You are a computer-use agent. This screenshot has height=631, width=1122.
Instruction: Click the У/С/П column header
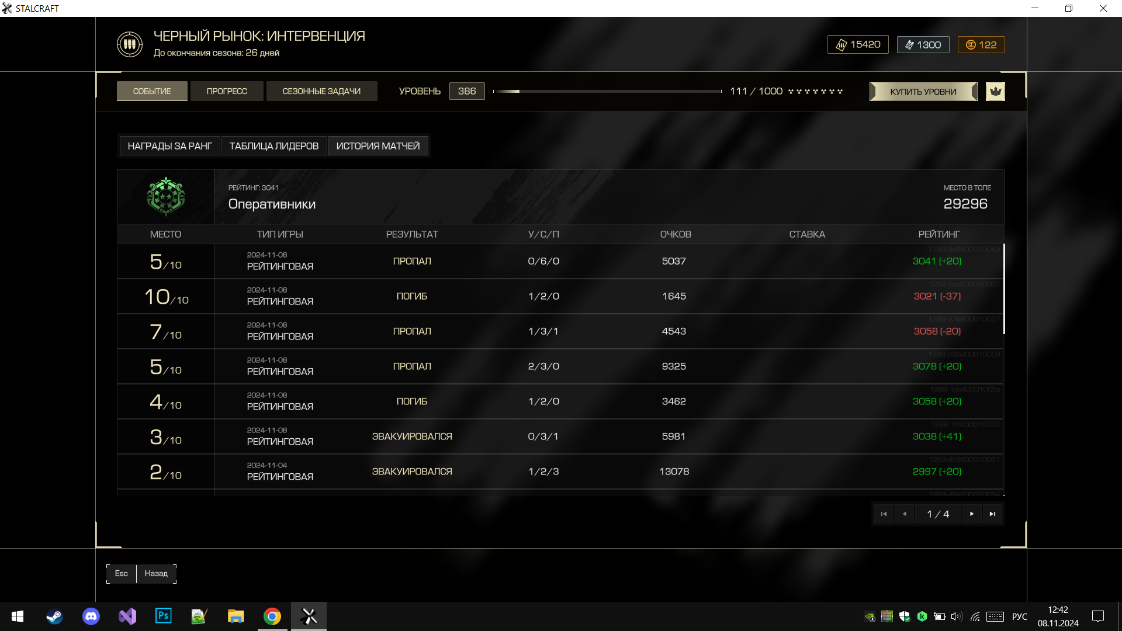pos(543,234)
